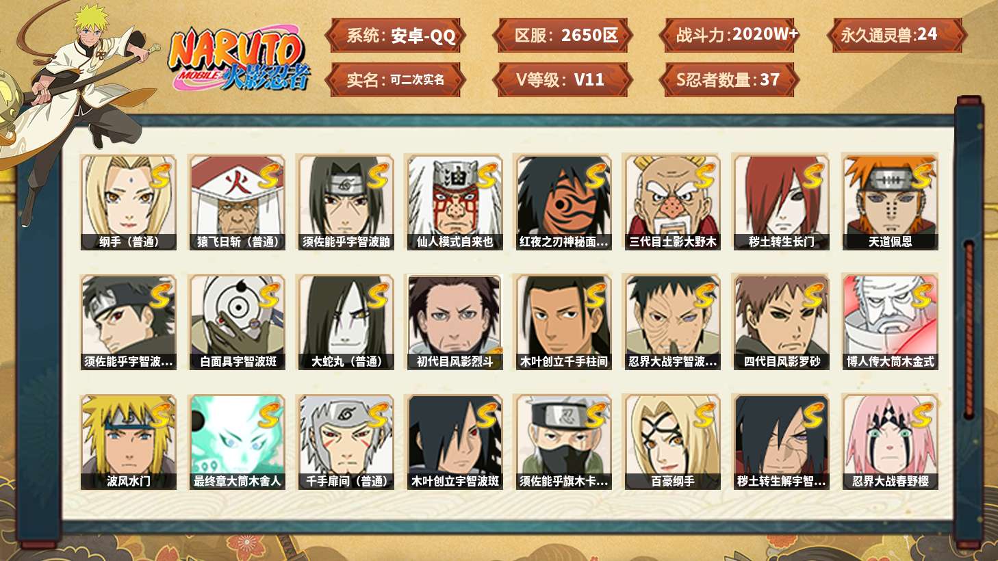Select the 纲手（普通） ninja portrait
This screenshot has height=561, width=998.
pyautogui.click(x=128, y=203)
